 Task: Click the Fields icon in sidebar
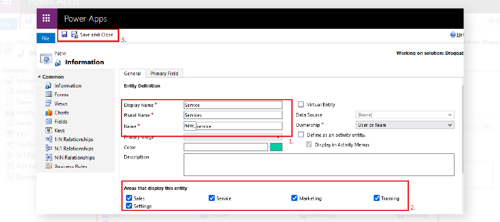tap(48, 121)
